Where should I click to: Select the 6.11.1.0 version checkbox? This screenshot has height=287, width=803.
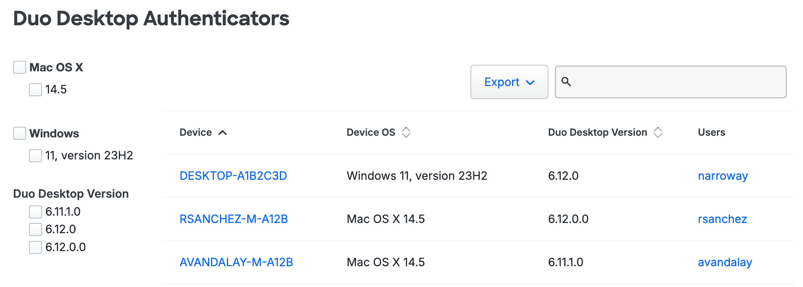point(35,212)
